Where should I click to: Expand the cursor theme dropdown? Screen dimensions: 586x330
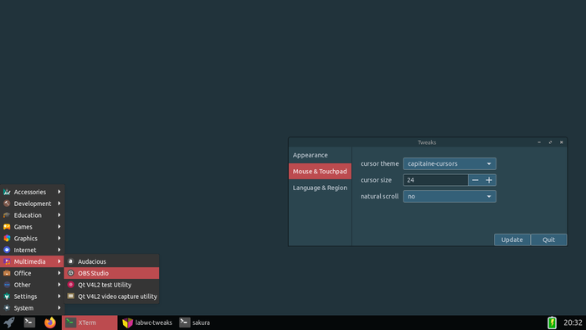pos(450,163)
